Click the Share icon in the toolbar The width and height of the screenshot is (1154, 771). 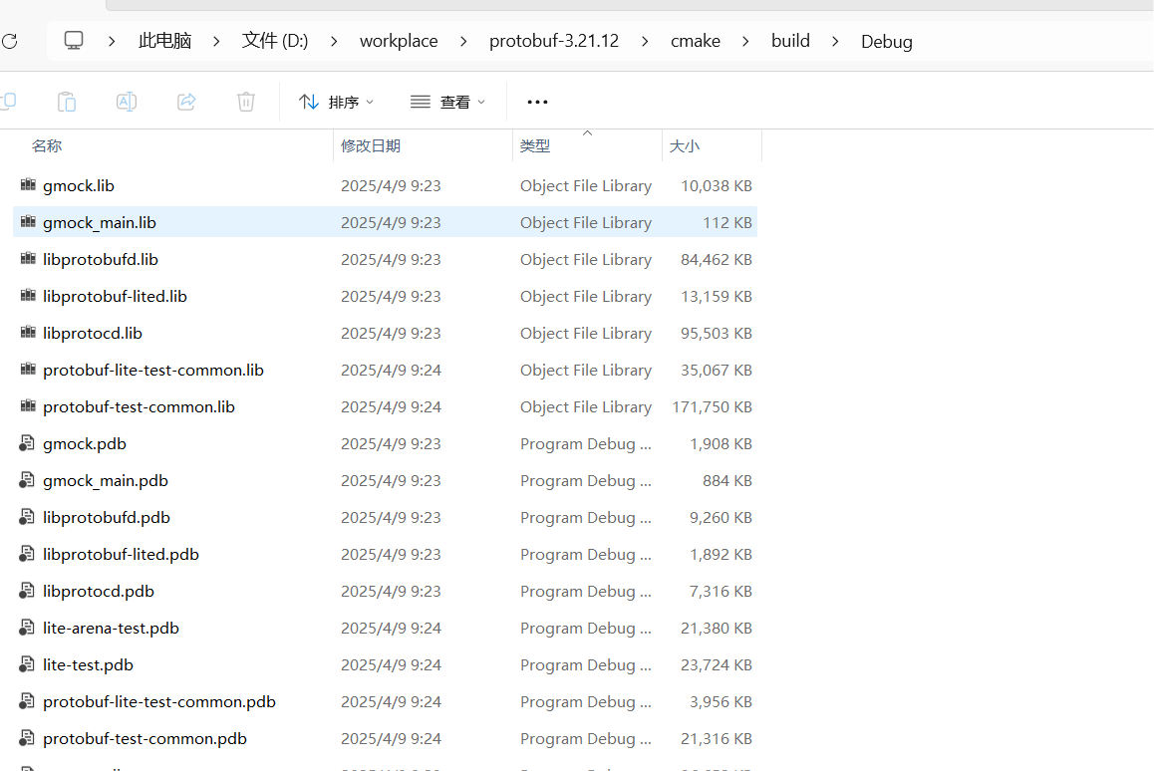185,101
